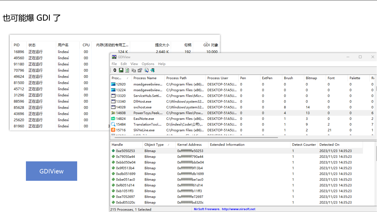Screen dimensions: 377x212
Task: Sort handles by Object Type column header
Action: click(154, 145)
